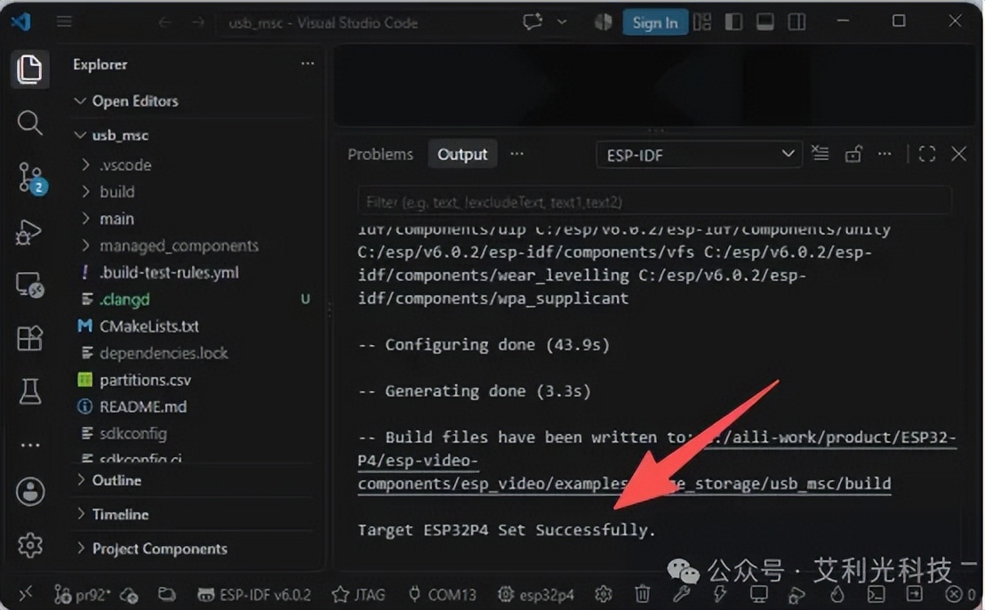Expand the .vscode folder
This screenshot has height=610, width=985.
pyautogui.click(x=125, y=165)
